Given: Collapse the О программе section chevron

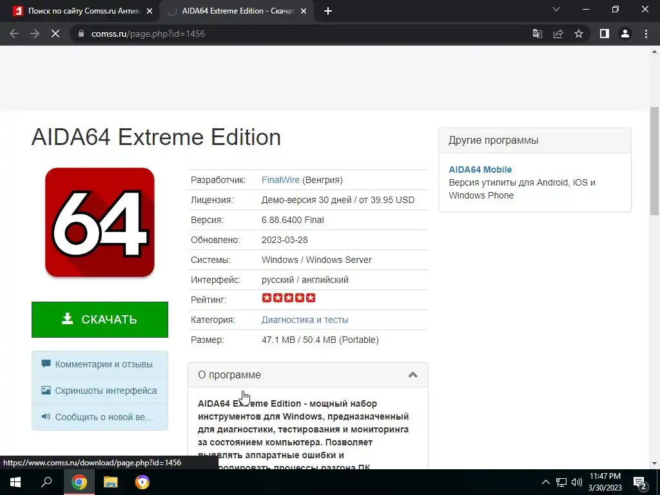Looking at the screenshot, I should pos(413,374).
